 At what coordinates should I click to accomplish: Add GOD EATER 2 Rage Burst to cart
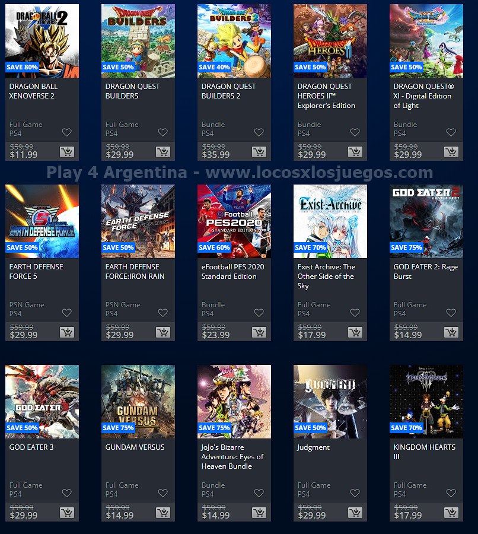[x=451, y=332]
